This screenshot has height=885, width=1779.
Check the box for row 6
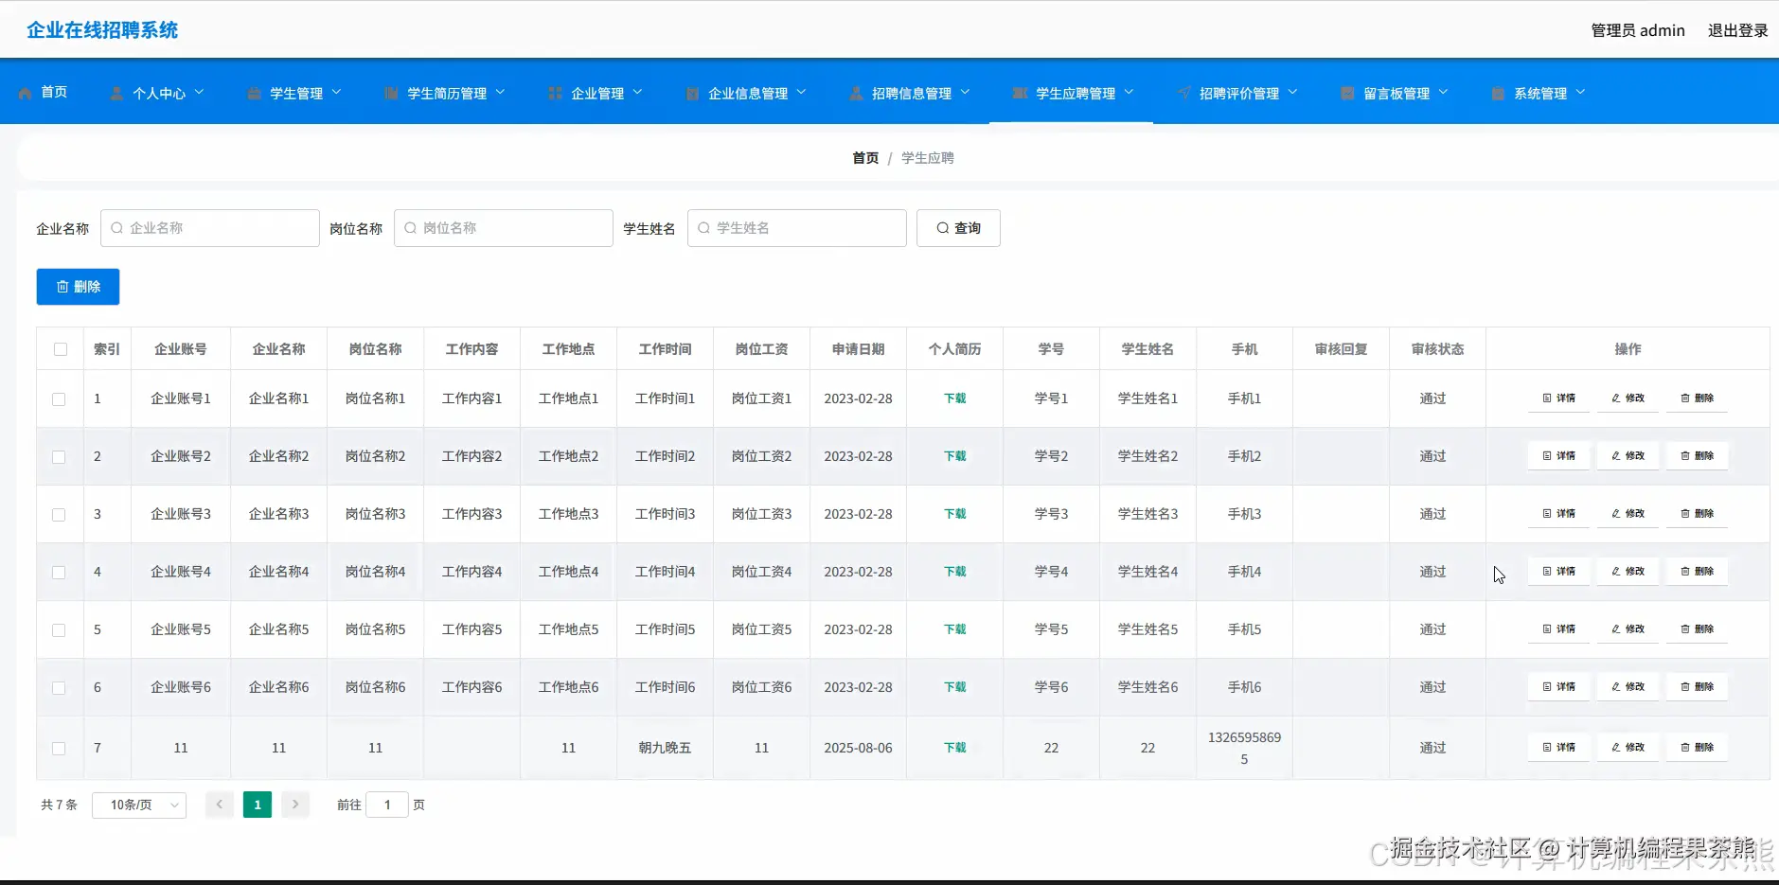pyautogui.click(x=59, y=688)
